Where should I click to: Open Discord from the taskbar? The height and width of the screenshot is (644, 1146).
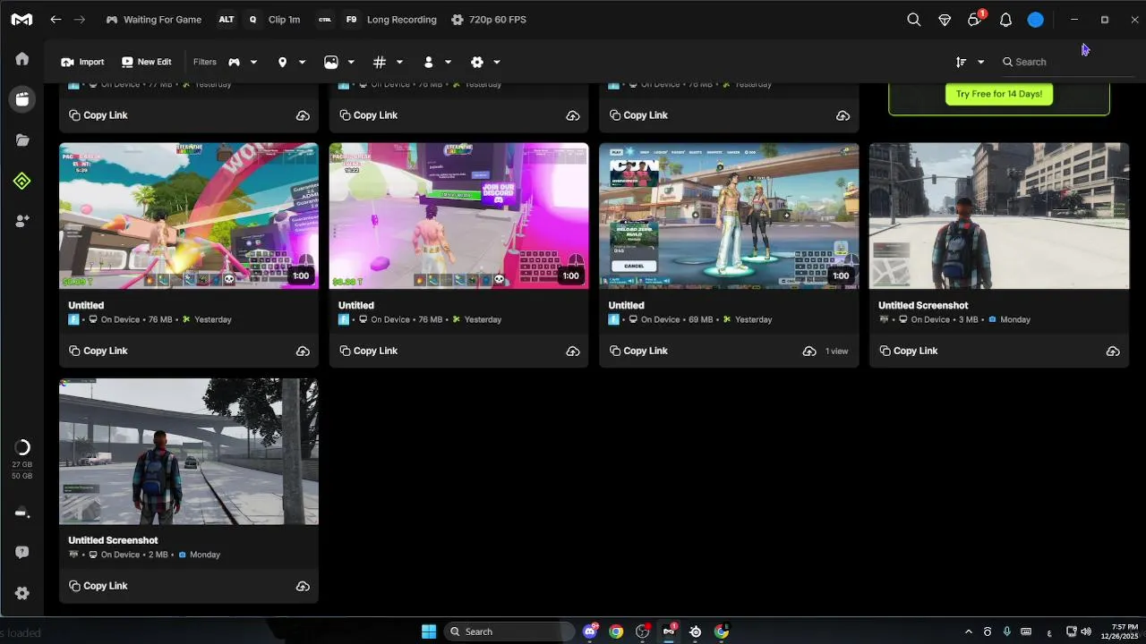pyautogui.click(x=590, y=631)
